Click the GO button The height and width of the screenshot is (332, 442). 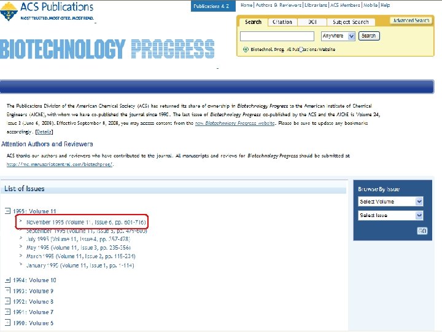pos(422,231)
